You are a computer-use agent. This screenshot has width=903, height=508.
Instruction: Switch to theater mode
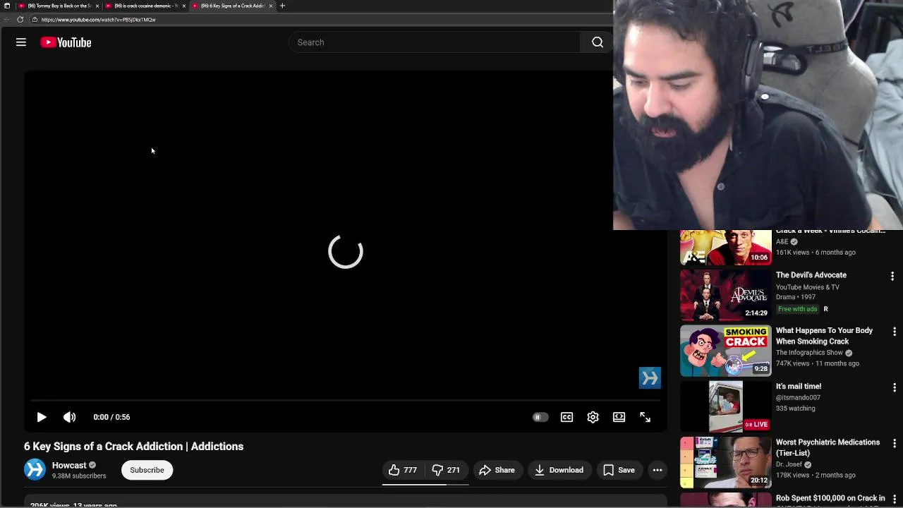click(619, 417)
